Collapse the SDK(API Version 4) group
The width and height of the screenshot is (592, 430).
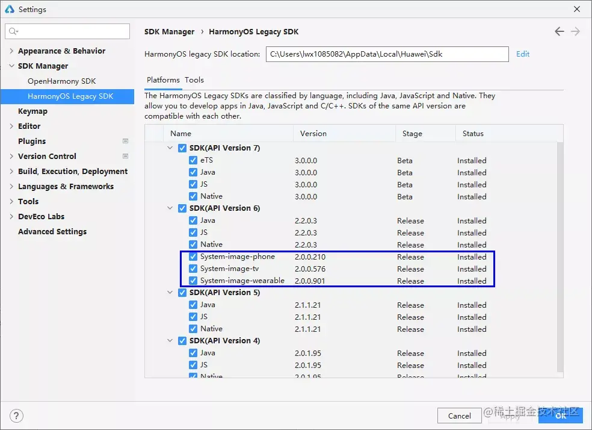[x=170, y=341]
